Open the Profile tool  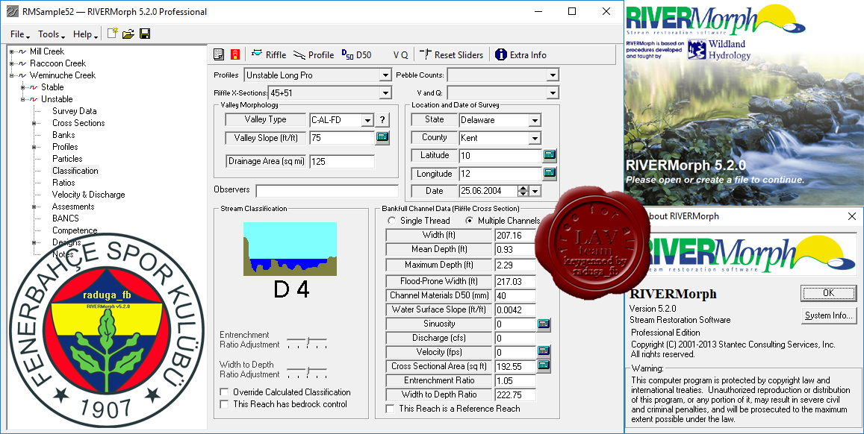point(314,54)
